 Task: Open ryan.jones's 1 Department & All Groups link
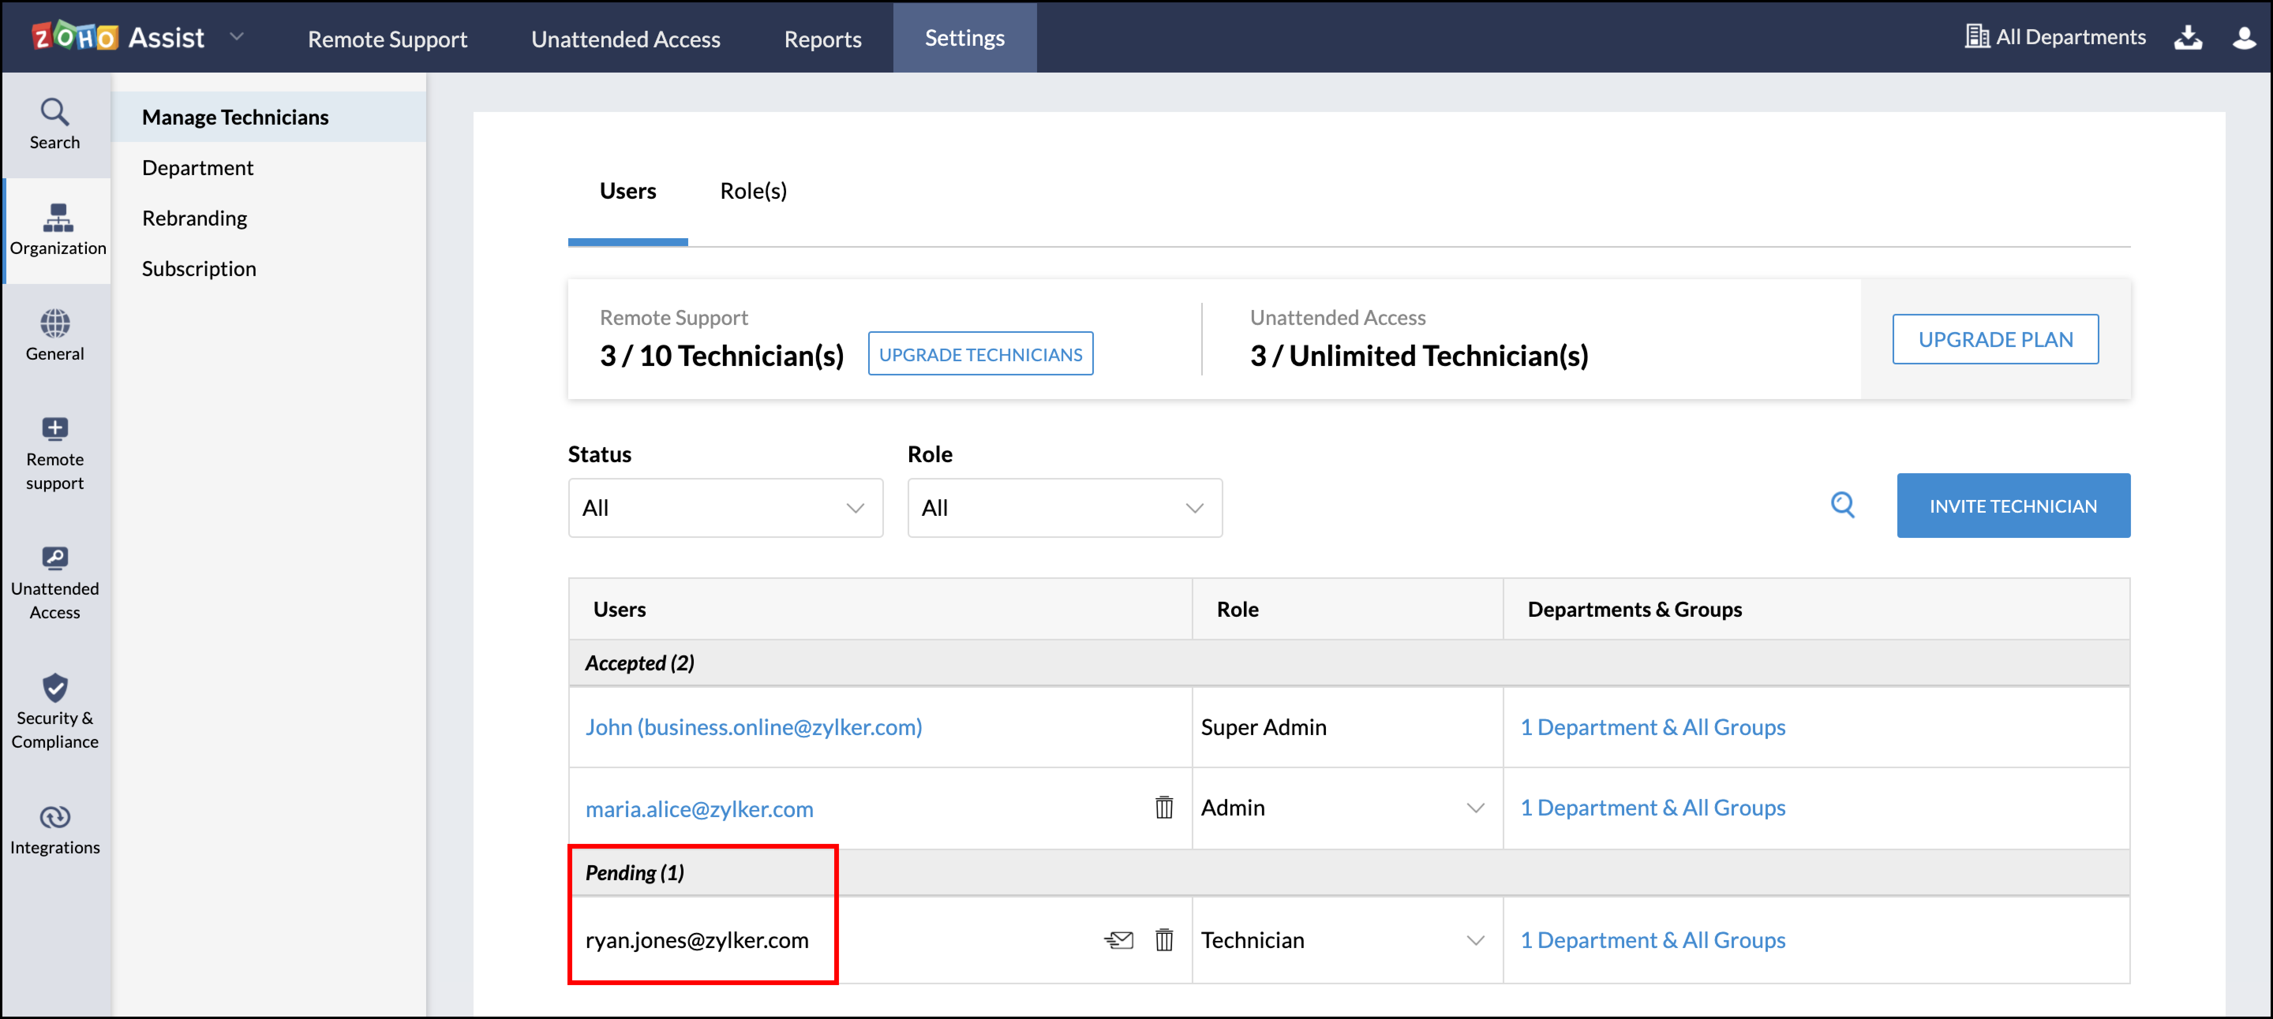pyautogui.click(x=1653, y=941)
